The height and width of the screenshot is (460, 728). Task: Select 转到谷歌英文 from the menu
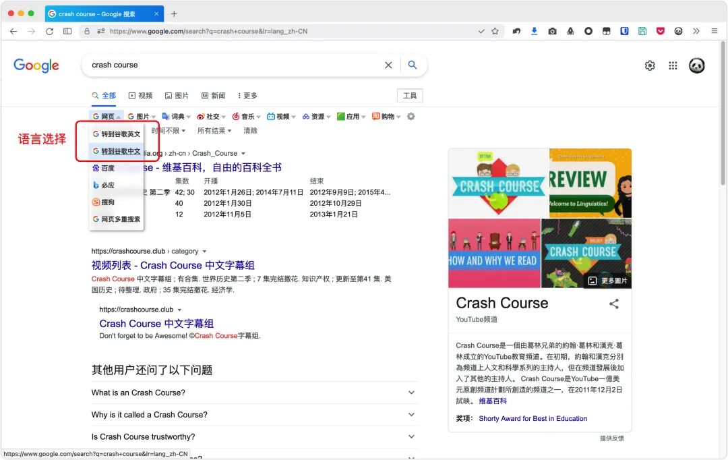117,134
